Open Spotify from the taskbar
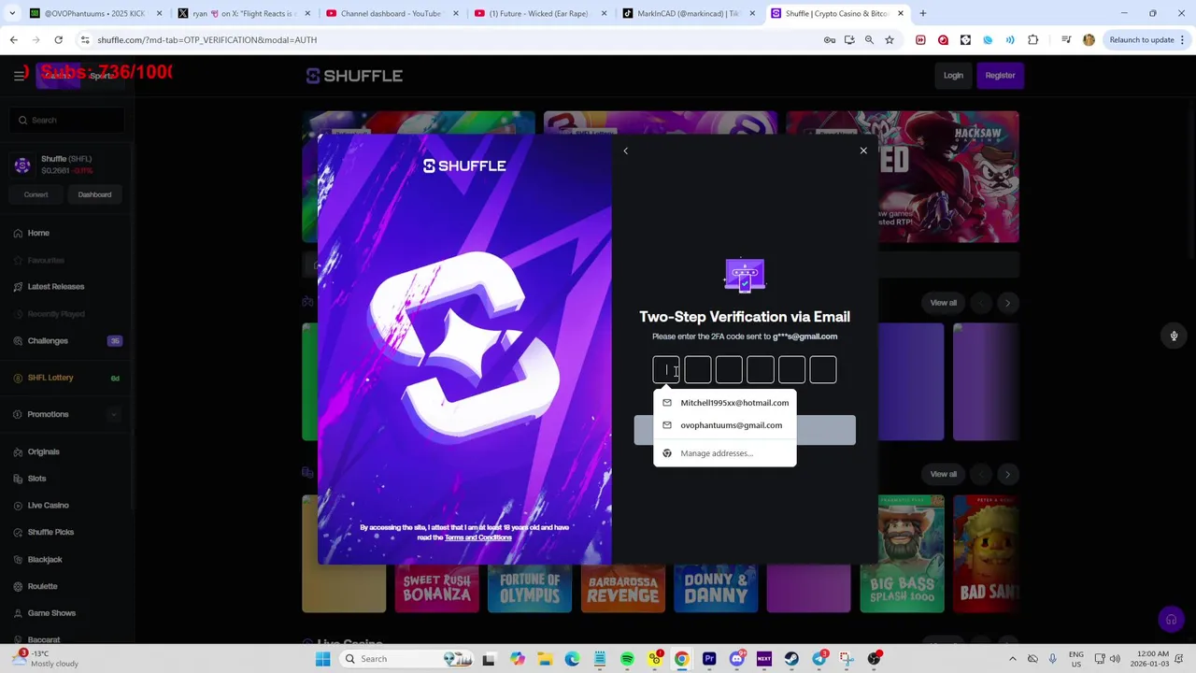The image size is (1196, 673). [627, 659]
